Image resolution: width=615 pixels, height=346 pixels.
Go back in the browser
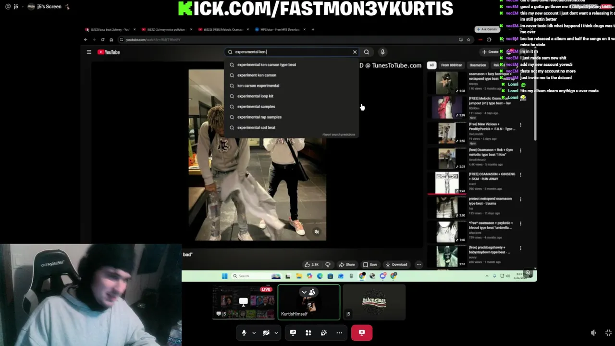(86, 39)
